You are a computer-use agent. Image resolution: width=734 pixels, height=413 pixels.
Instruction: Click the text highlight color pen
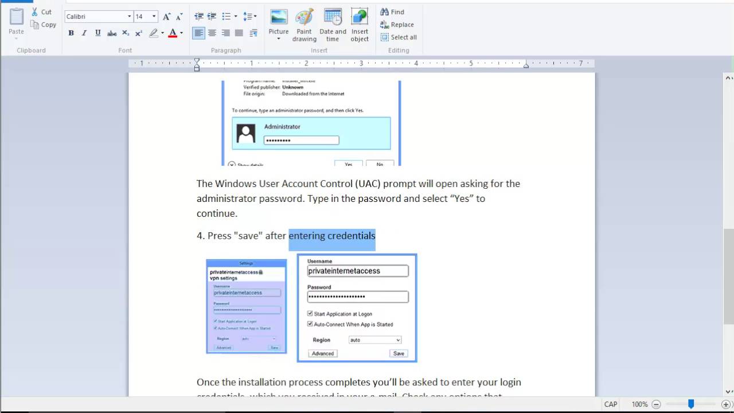(x=153, y=33)
